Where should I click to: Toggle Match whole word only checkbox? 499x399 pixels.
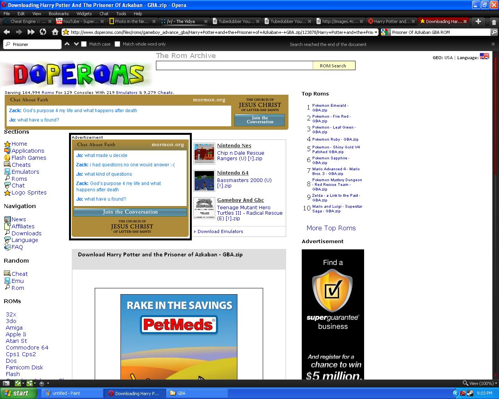pyautogui.click(x=117, y=44)
